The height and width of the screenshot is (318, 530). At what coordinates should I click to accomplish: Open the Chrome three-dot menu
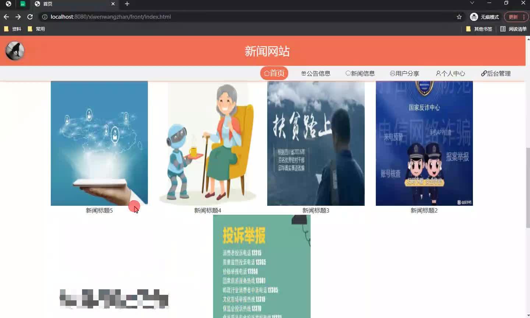pyautogui.click(x=523, y=17)
